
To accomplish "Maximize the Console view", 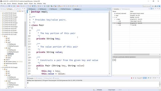I will 159,78.
